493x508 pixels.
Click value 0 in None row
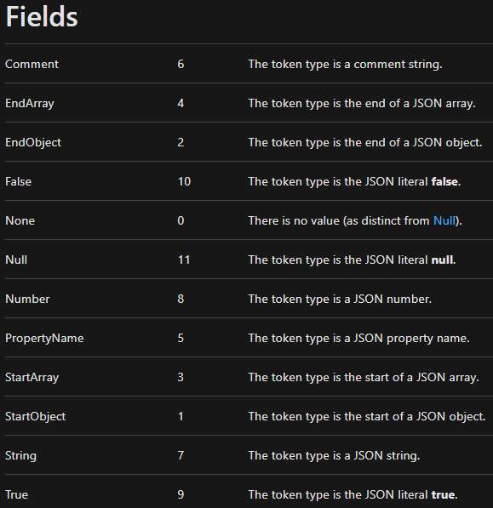click(181, 220)
